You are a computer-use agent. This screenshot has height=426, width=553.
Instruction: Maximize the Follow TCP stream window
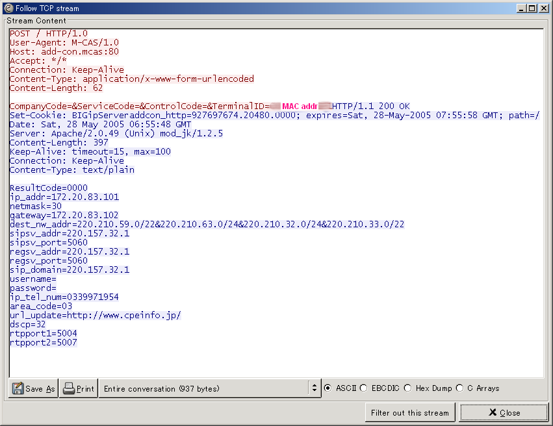[533, 8]
